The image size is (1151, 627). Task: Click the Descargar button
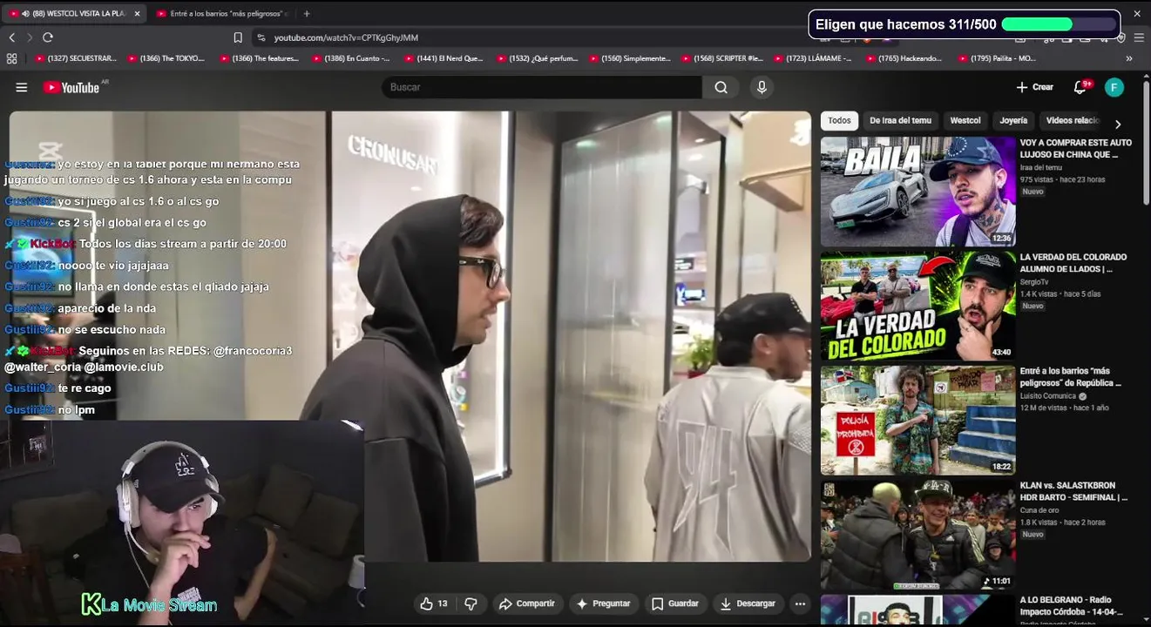pos(747,603)
